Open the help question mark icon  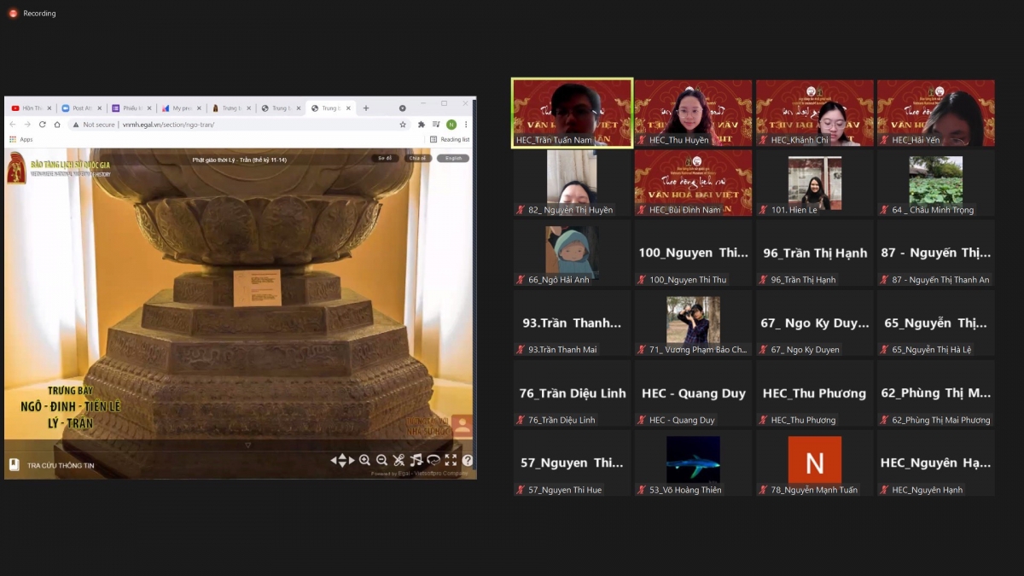point(468,461)
